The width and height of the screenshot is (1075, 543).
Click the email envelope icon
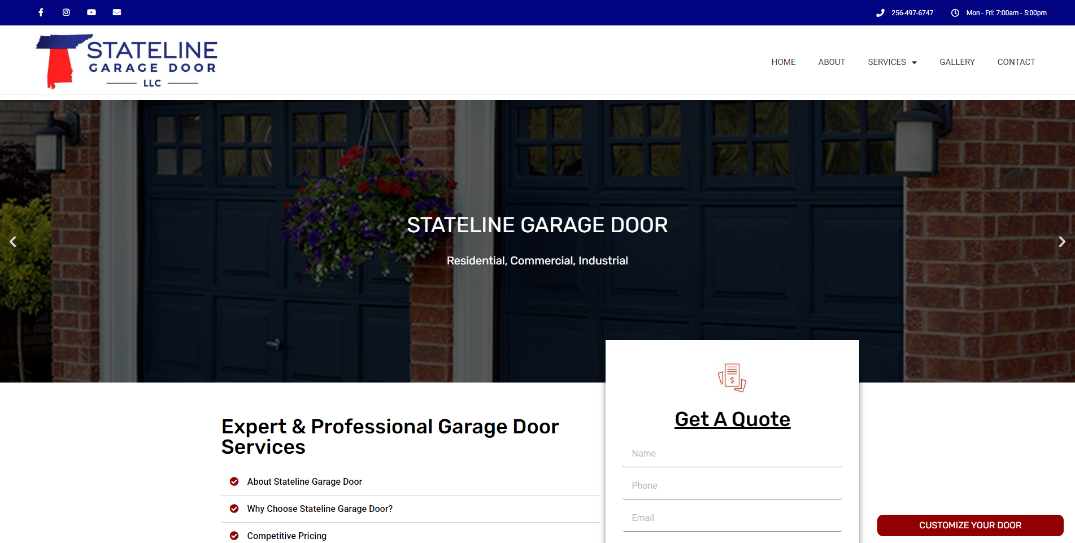(117, 12)
